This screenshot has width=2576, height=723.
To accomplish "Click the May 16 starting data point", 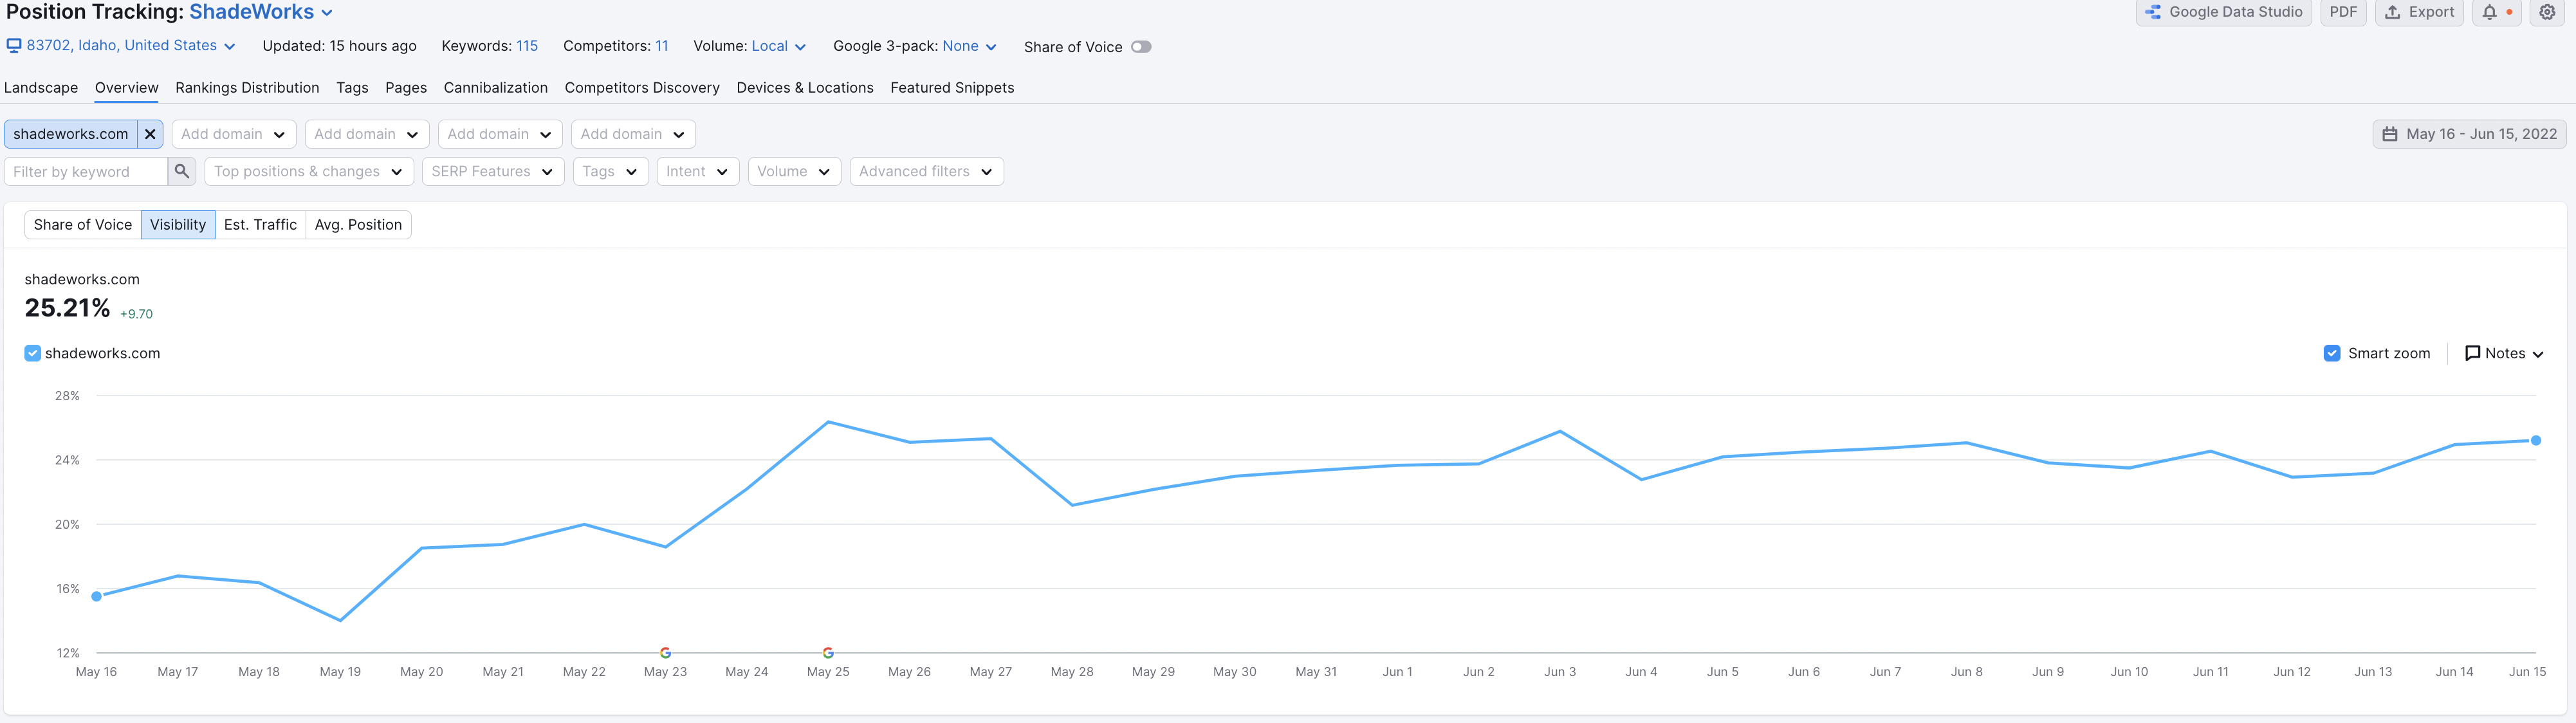I will (97, 596).
